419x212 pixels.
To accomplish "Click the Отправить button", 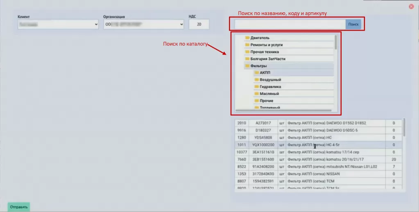I will (x=19, y=207).
